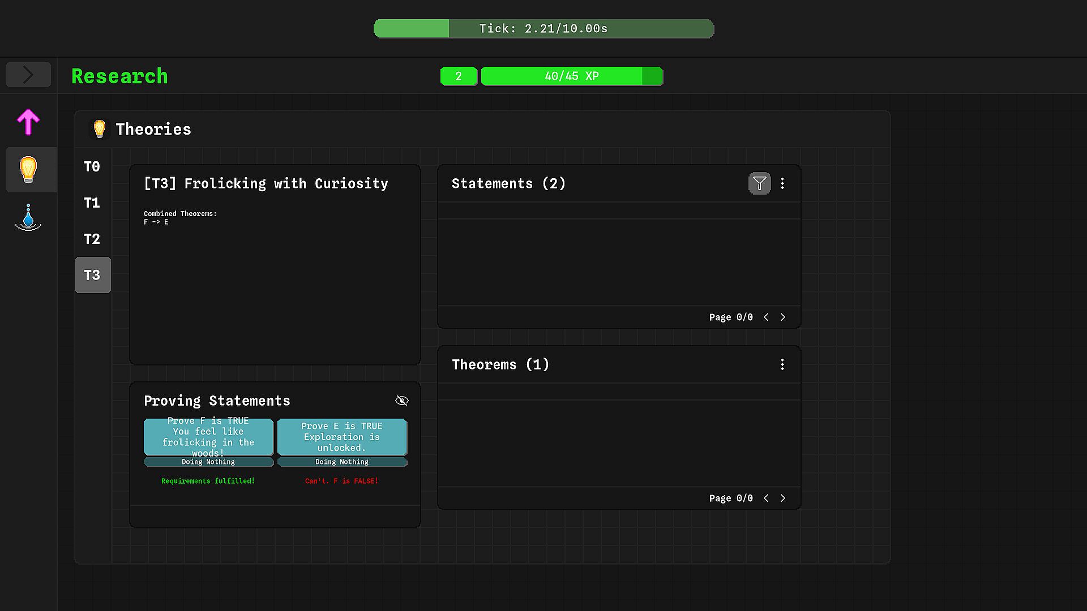Open the Theorems three-dot options menu
Image resolution: width=1087 pixels, height=611 pixels.
pos(782,364)
